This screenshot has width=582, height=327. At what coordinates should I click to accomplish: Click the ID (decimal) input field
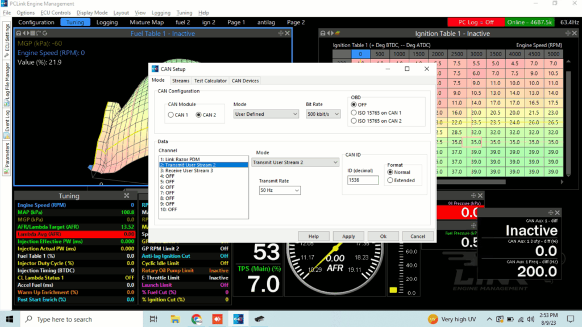363,180
